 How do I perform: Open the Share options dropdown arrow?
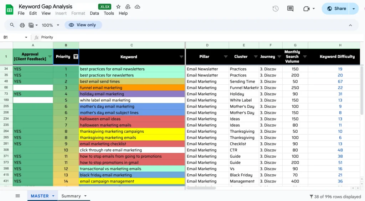(354, 9)
